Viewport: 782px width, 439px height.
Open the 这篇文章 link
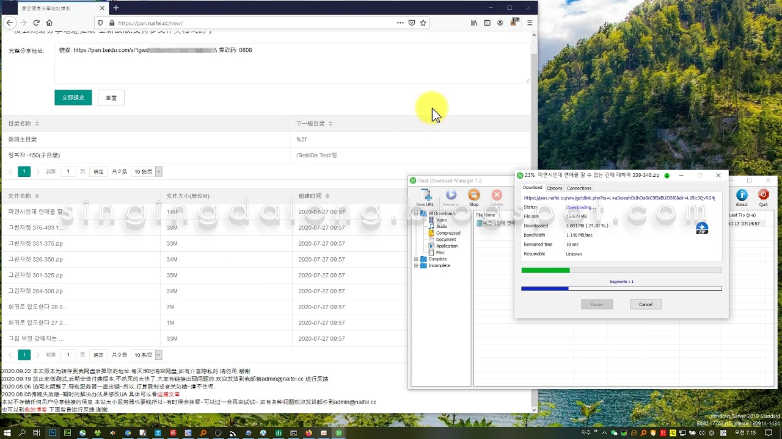[x=168, y=394]
